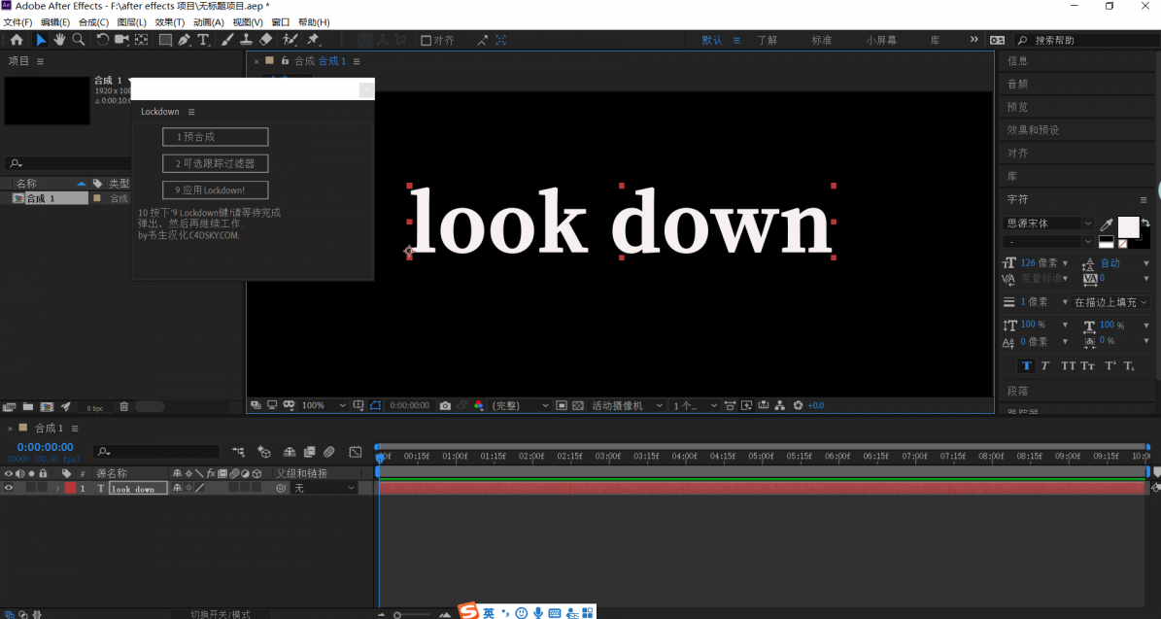Open the 文件(F) menu
Image resolution: width=1161 pixels, height=619 pixels.
coord(17,22)
